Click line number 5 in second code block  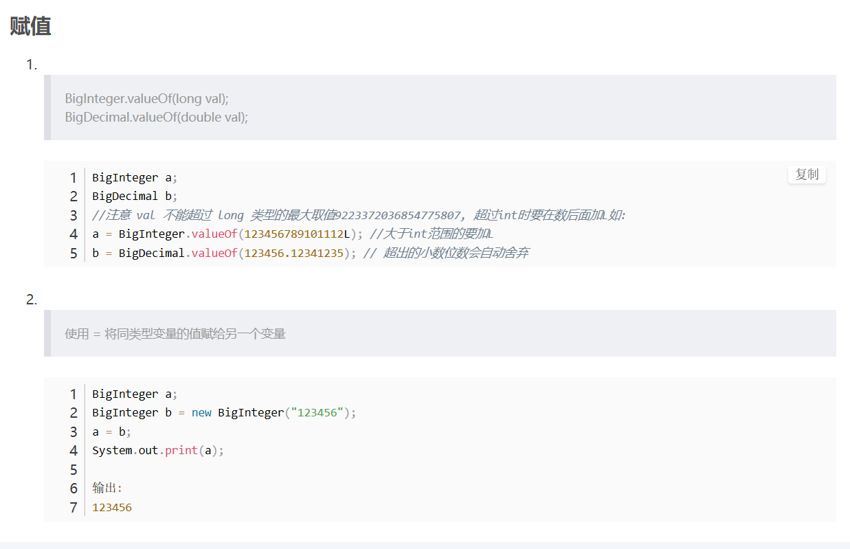pyautogui.click(x=74, y=470)
